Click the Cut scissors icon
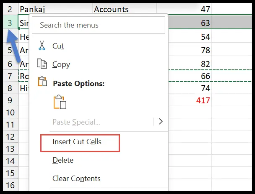This screenshot has height=194, width=255. point(42,46)
